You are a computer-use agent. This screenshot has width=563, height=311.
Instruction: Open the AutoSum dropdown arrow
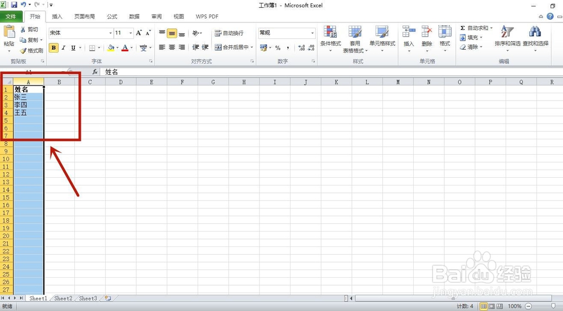pyautogui.click(x=491, y=28)
